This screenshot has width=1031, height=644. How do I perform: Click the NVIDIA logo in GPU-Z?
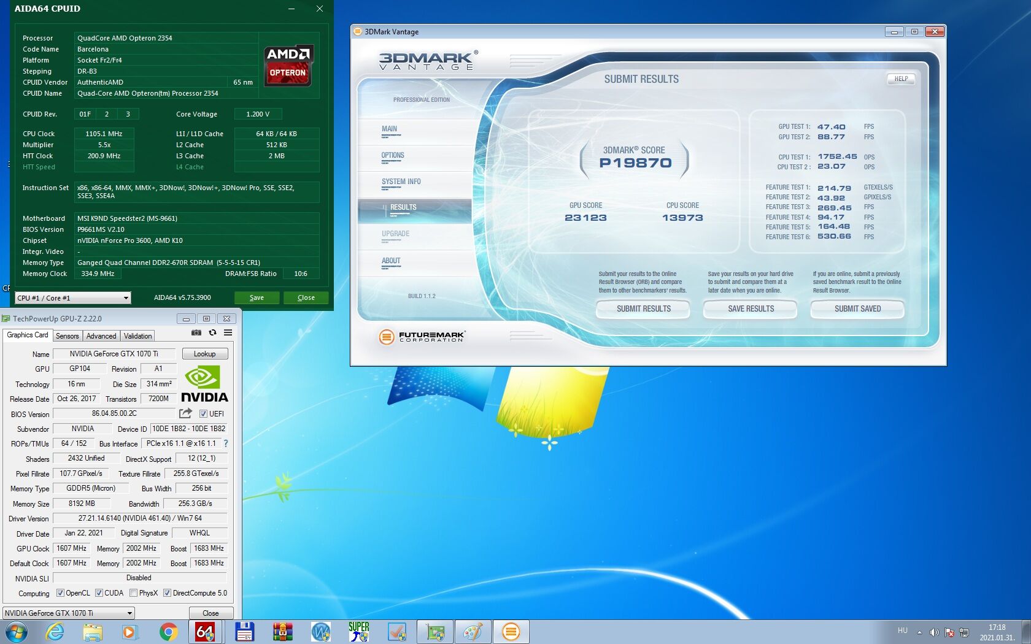pos(204,384)
